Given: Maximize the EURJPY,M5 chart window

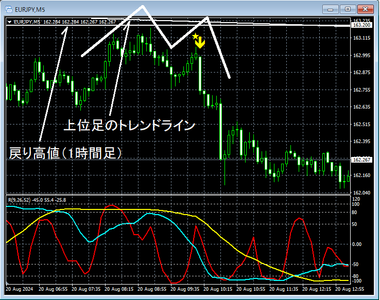Looking at the screenshot, I should (x=348, y=9).
